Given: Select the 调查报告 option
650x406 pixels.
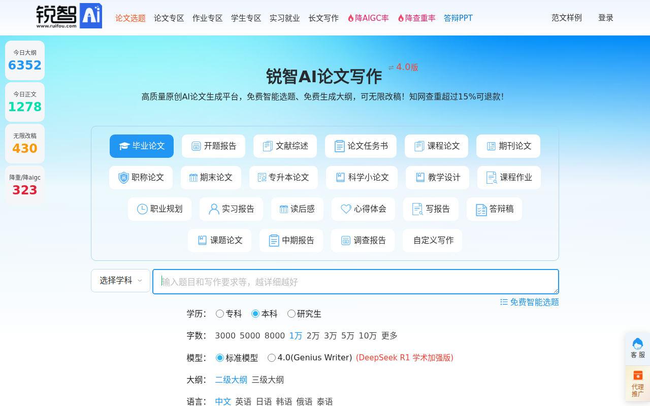Looking at the screenshot, I should [x=363, y=241].
